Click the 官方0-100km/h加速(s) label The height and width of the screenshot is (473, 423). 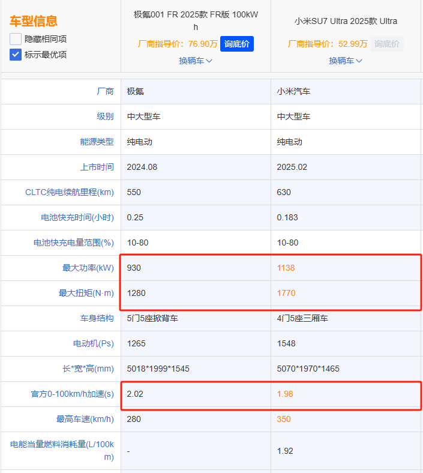(x=73, y=394)
